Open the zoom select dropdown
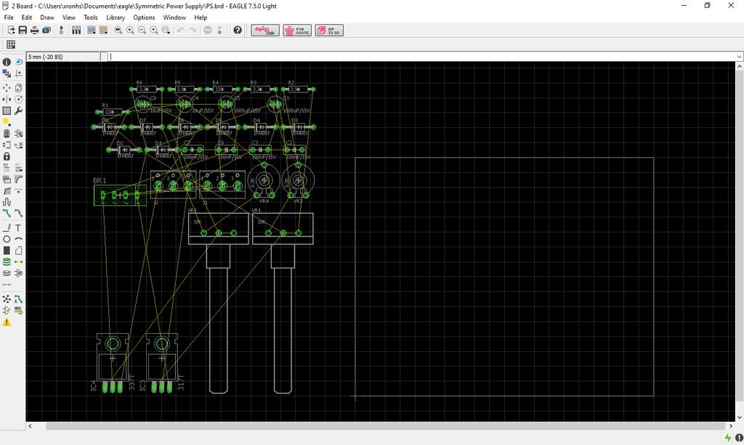The width and height of the screenshot is (744, 445). 166,31
